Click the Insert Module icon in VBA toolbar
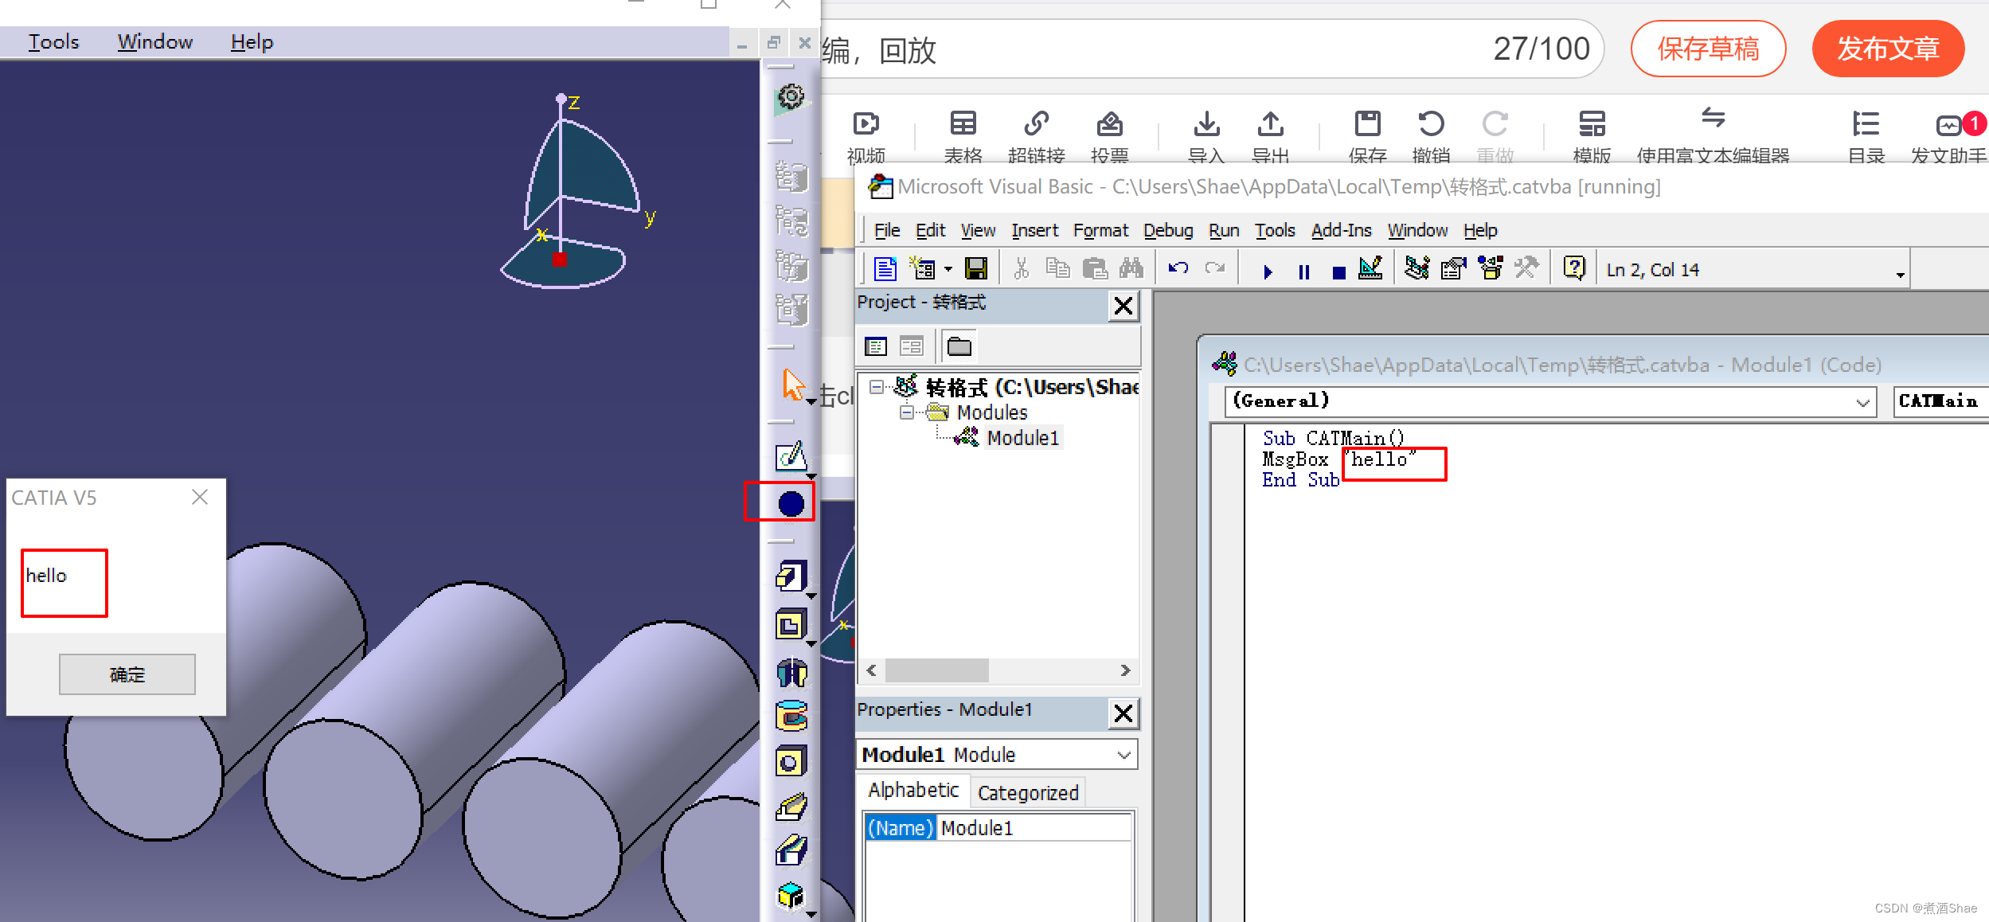Screen dimensions: 1989x922 pos(923,269)
